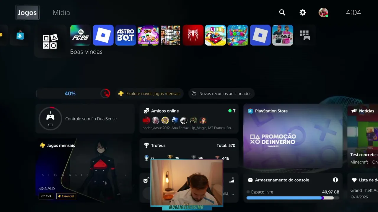Image resolution: width=378 pixels, height=212 pixels.
Task: Open The Game of Life 2 tile
Action: coord(215,35)
